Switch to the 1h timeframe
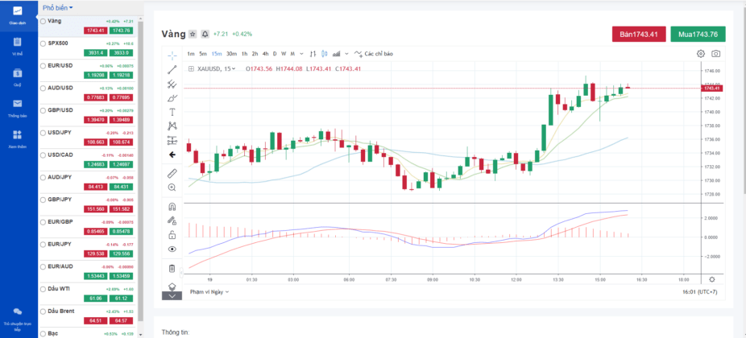Image resolution: width=746 pixels, height=338 pixels. coord(245,54)
